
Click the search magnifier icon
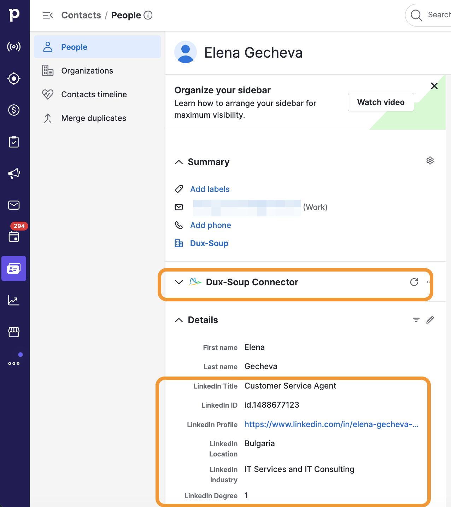click(416, 15)
